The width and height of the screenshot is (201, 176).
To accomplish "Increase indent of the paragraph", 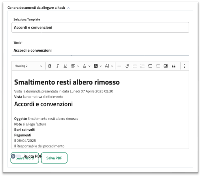I will 150,66.
